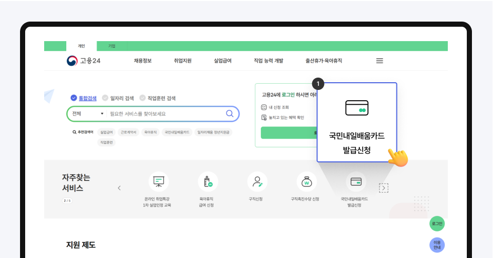Open 구직신청 service icon
Image resolution: width=493 pixels, height=258 pixels.
(x=257, y=181)
